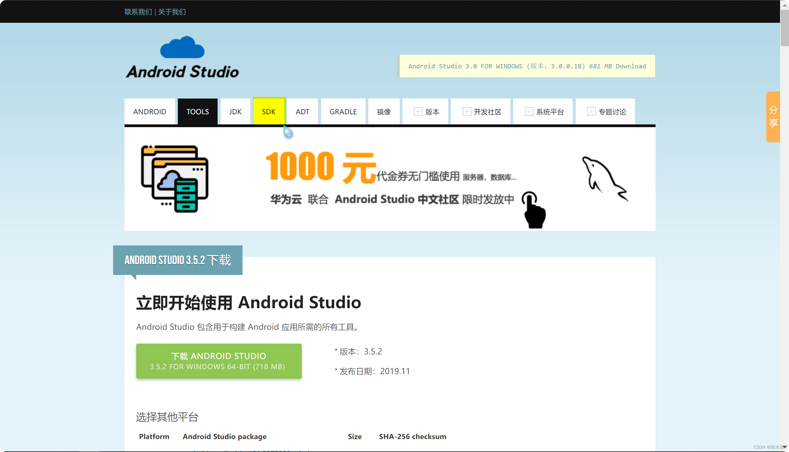Click the cloud server windows banner icon
Viewport: 789px width, 452px height.
pyautogui.click(x=175, y=179)
